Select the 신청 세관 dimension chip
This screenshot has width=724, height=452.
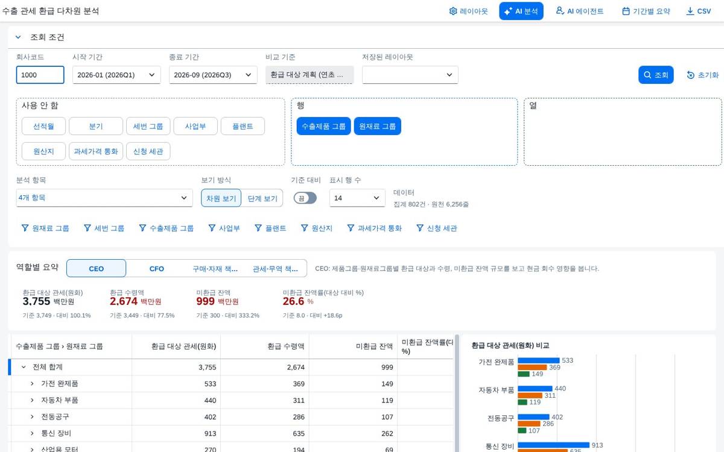click(x=148, y=151)
